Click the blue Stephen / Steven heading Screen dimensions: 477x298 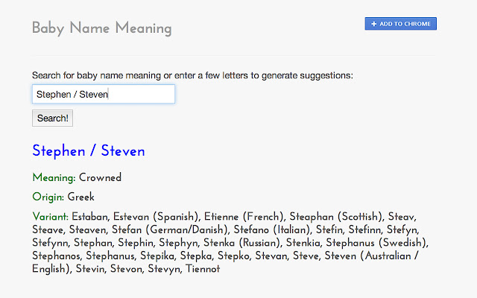click(x=89, y=150)
